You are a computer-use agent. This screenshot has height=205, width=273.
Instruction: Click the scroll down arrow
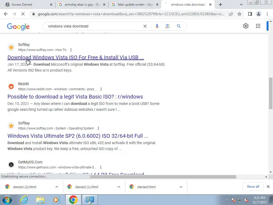271,172
